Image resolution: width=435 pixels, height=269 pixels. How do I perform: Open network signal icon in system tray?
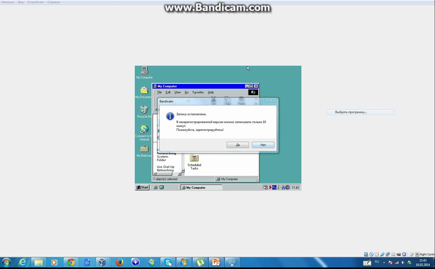coord(397,262)
